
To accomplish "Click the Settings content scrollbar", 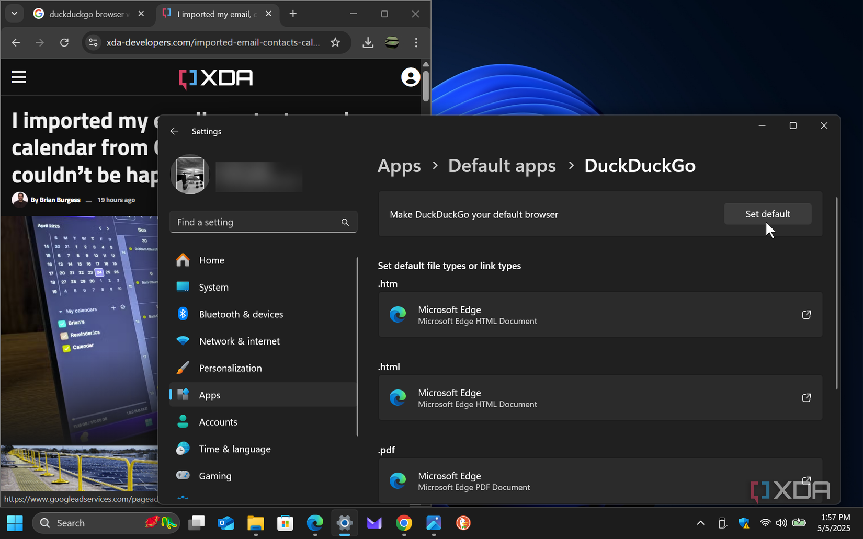I will pyautogui.click(x=836, y=293).
